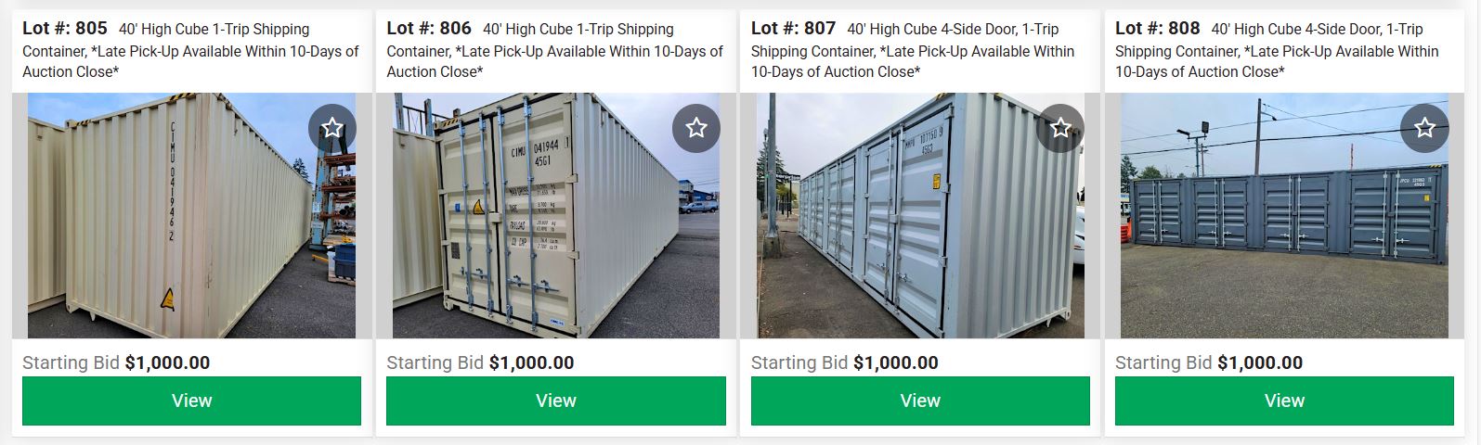
Task: Open the Lot 806 container door photo
Action: (556, 215)
